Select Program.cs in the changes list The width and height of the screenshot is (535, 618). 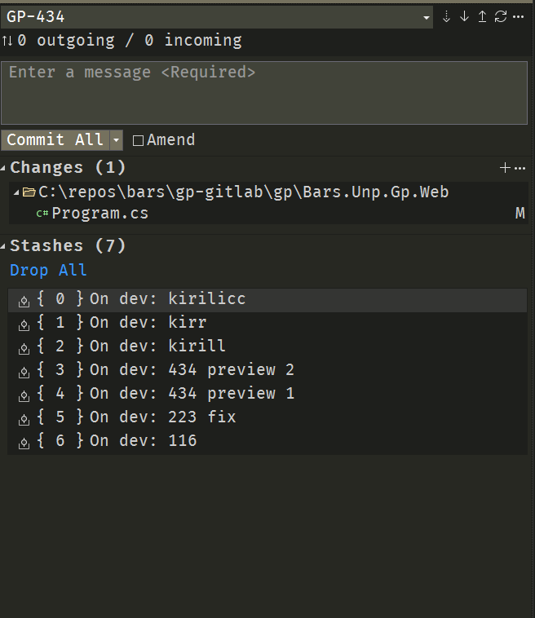tap(99, 214)
